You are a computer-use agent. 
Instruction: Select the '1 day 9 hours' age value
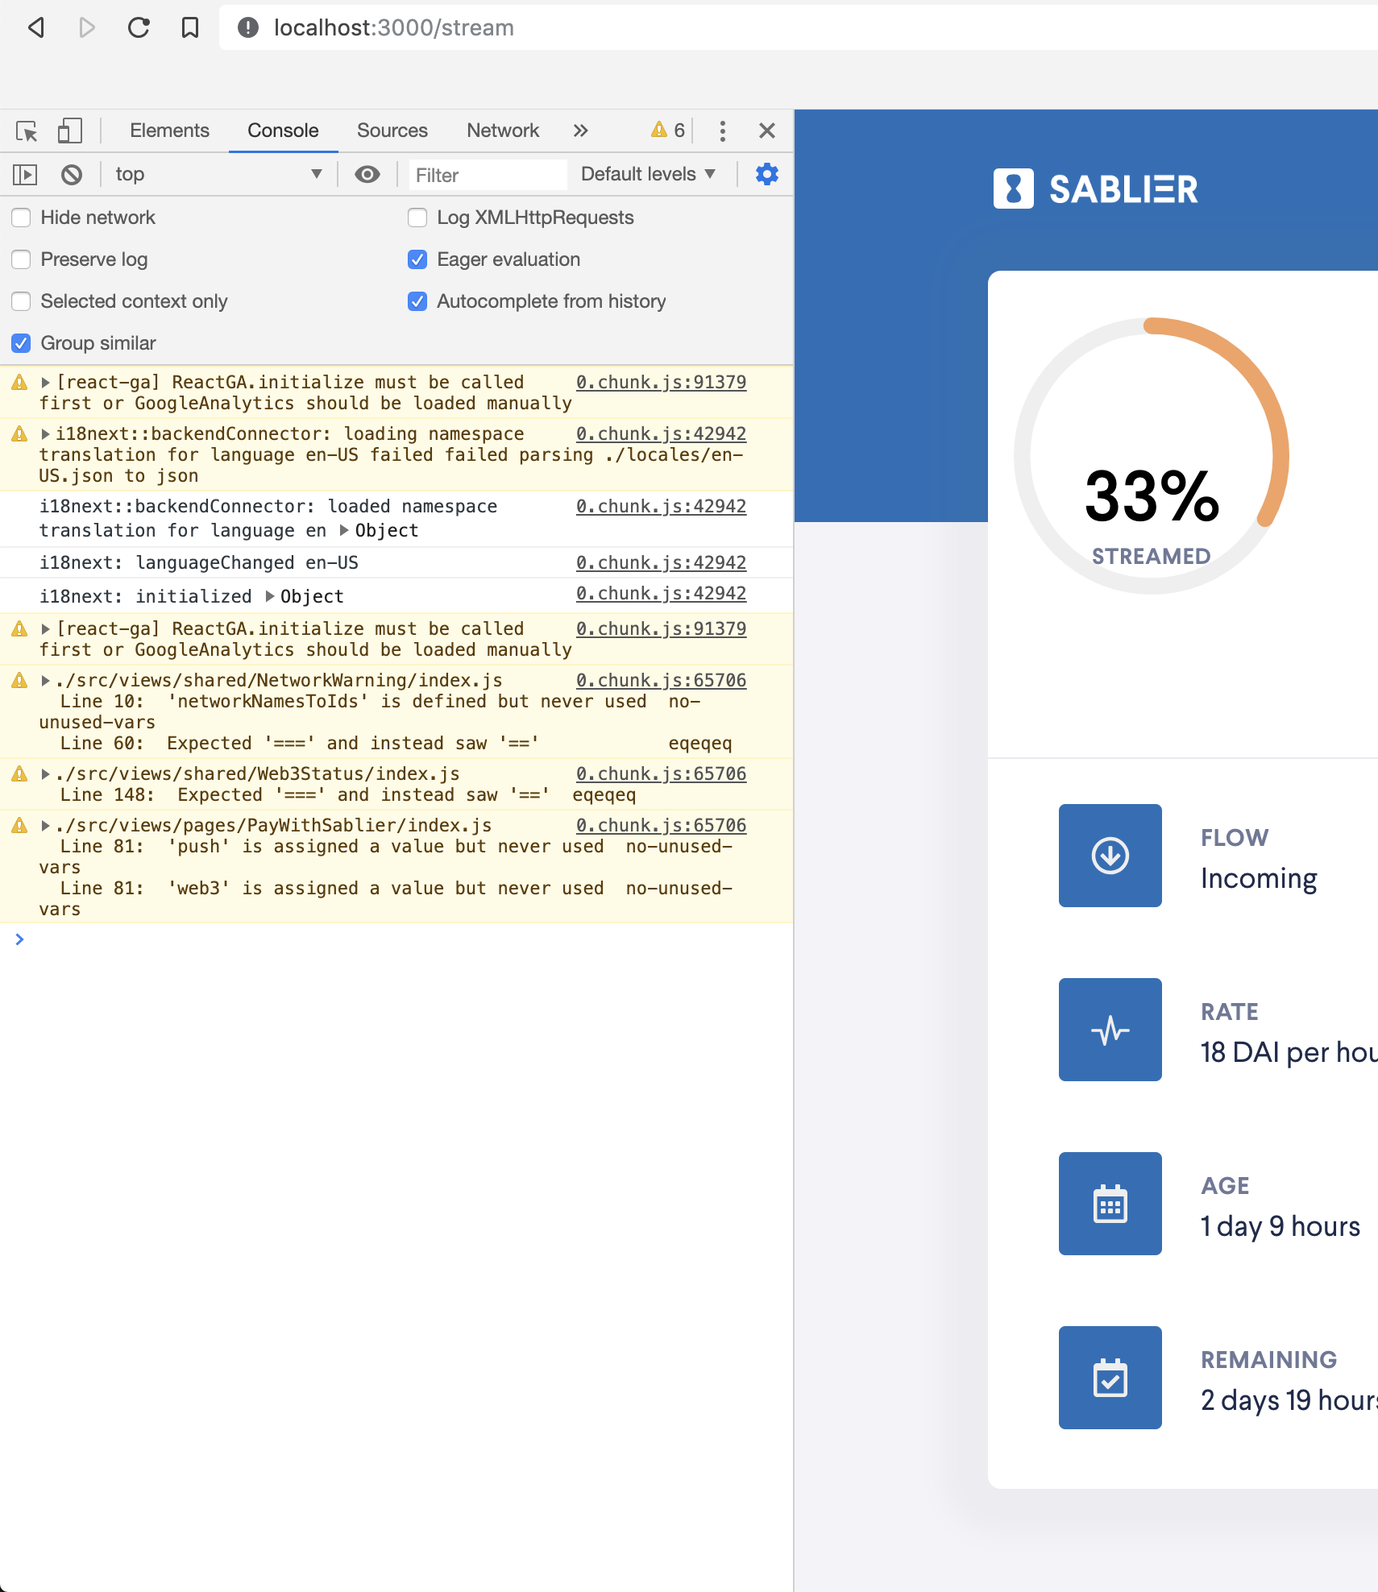[1280, 1226]
